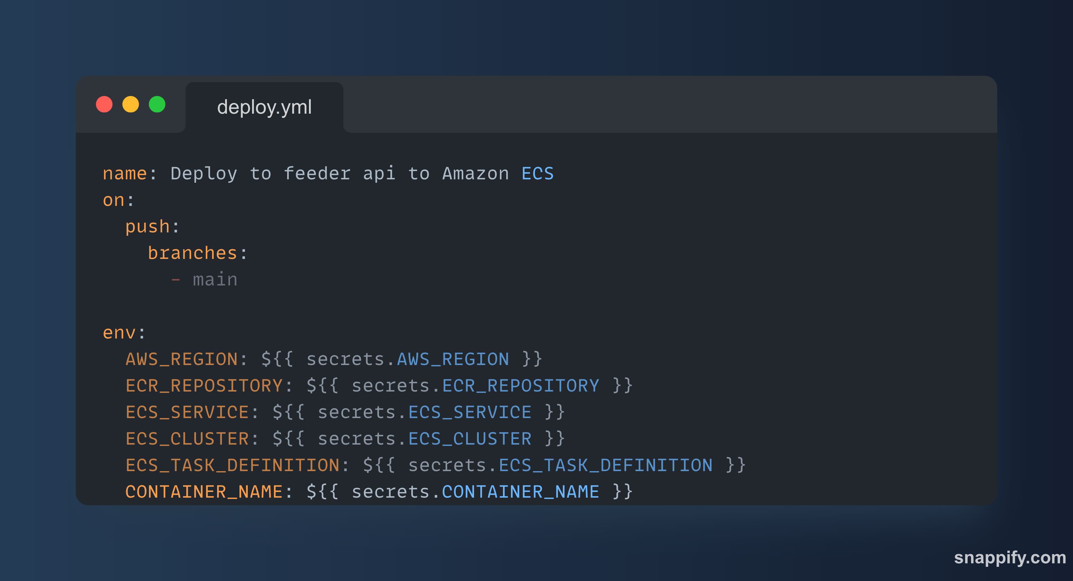1073x581 pixels.
Task: Click the orange ECR_REPOSITORY env key
Action: point(204,386)
